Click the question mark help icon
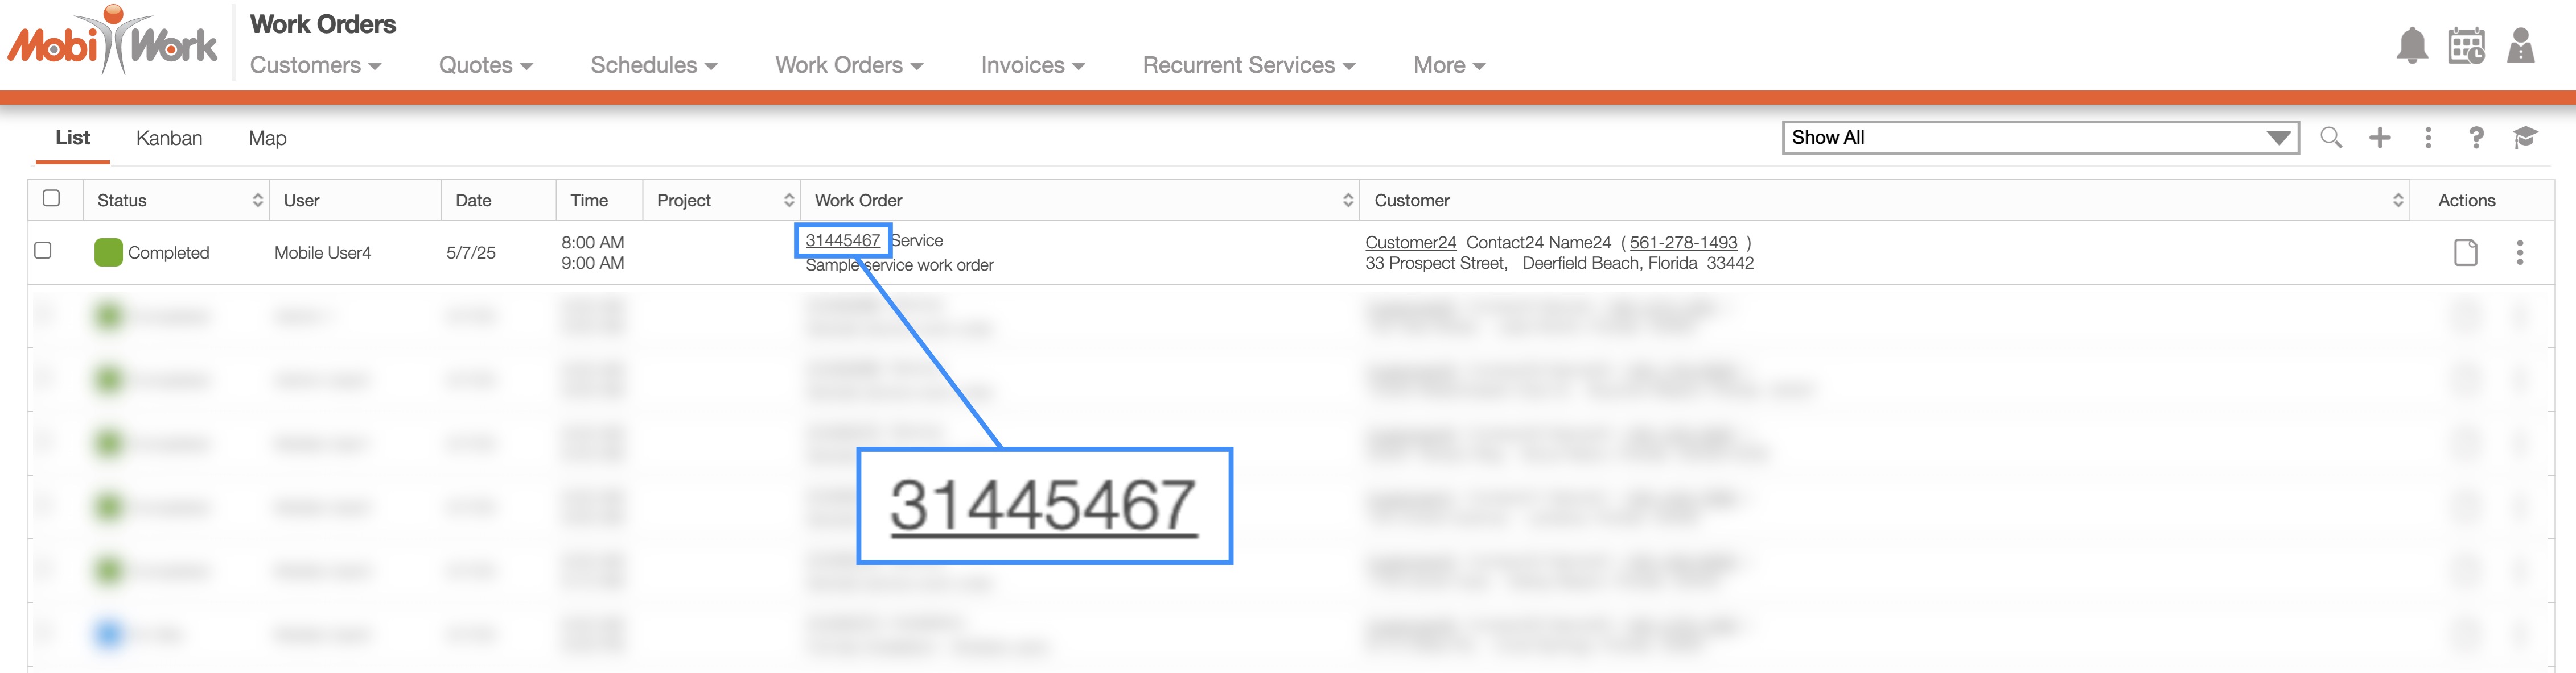This screenshot has width=2576, height=673. pyautogui.click(x=2476, y=138)
